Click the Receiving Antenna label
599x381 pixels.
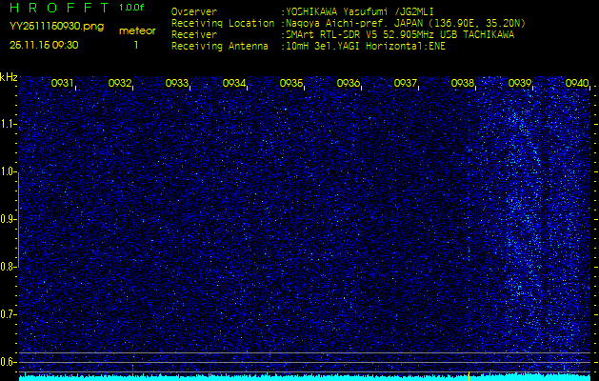click(x=220, y=47)
